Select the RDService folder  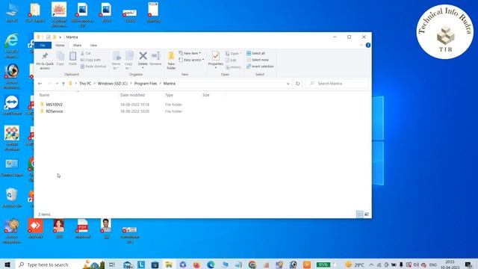(54, 111)
